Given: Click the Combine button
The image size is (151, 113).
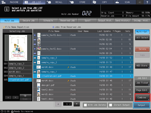Looking at the screenshot, I should click(142, 98).
